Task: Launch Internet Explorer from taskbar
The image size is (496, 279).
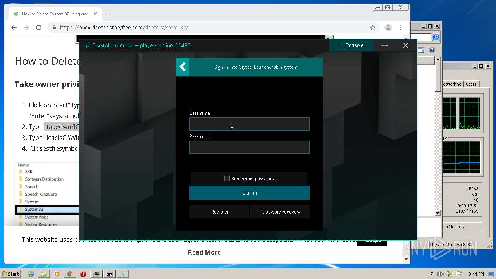Action: click(x=31, y=274)
